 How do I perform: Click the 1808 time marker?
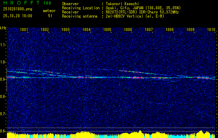169,30
